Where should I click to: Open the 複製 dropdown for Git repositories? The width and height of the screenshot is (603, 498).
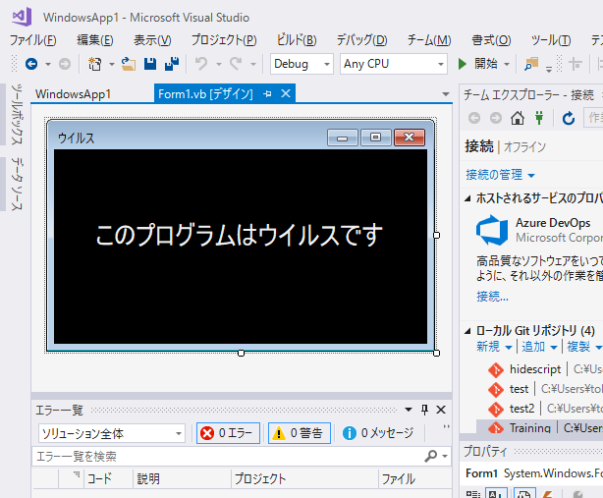(584, 347)
